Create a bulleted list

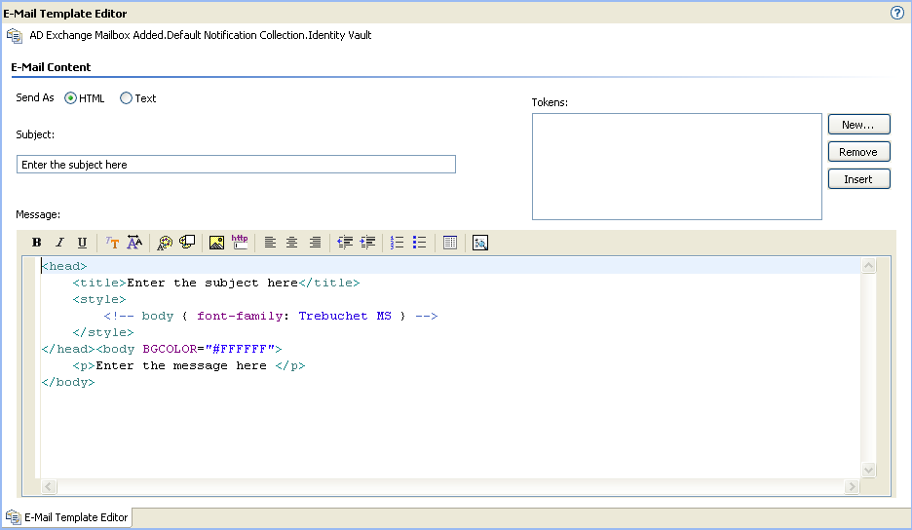coord(419,243)
